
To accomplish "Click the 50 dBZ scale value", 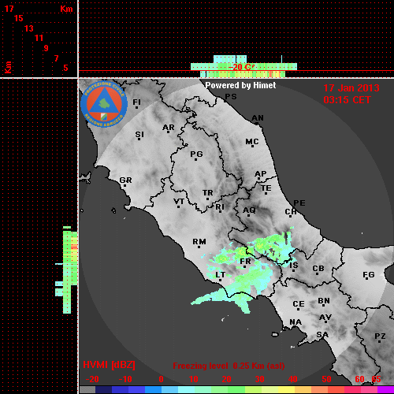I will [x=326, y=379].
